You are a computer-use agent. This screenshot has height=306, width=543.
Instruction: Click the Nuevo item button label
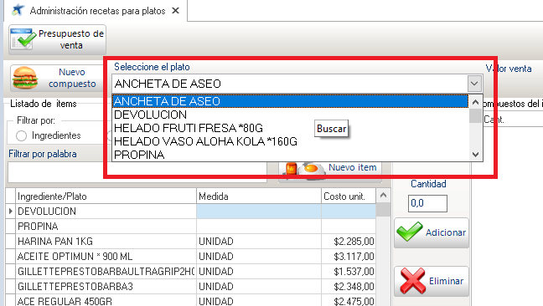pos(353,167)
